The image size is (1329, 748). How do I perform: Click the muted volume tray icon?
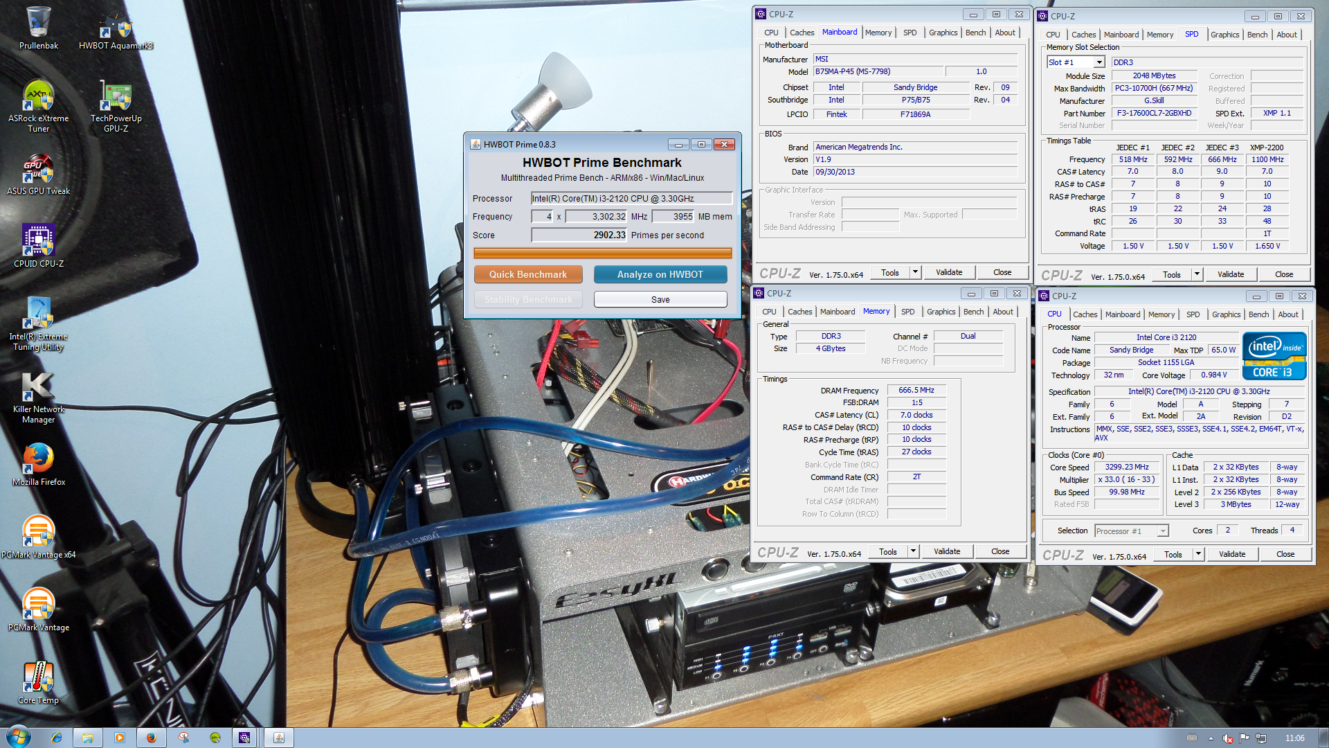click(1227, 738)
